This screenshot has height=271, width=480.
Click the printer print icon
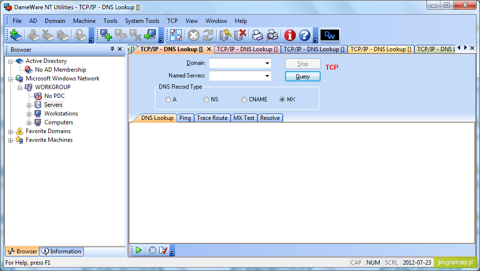[257, 35]
